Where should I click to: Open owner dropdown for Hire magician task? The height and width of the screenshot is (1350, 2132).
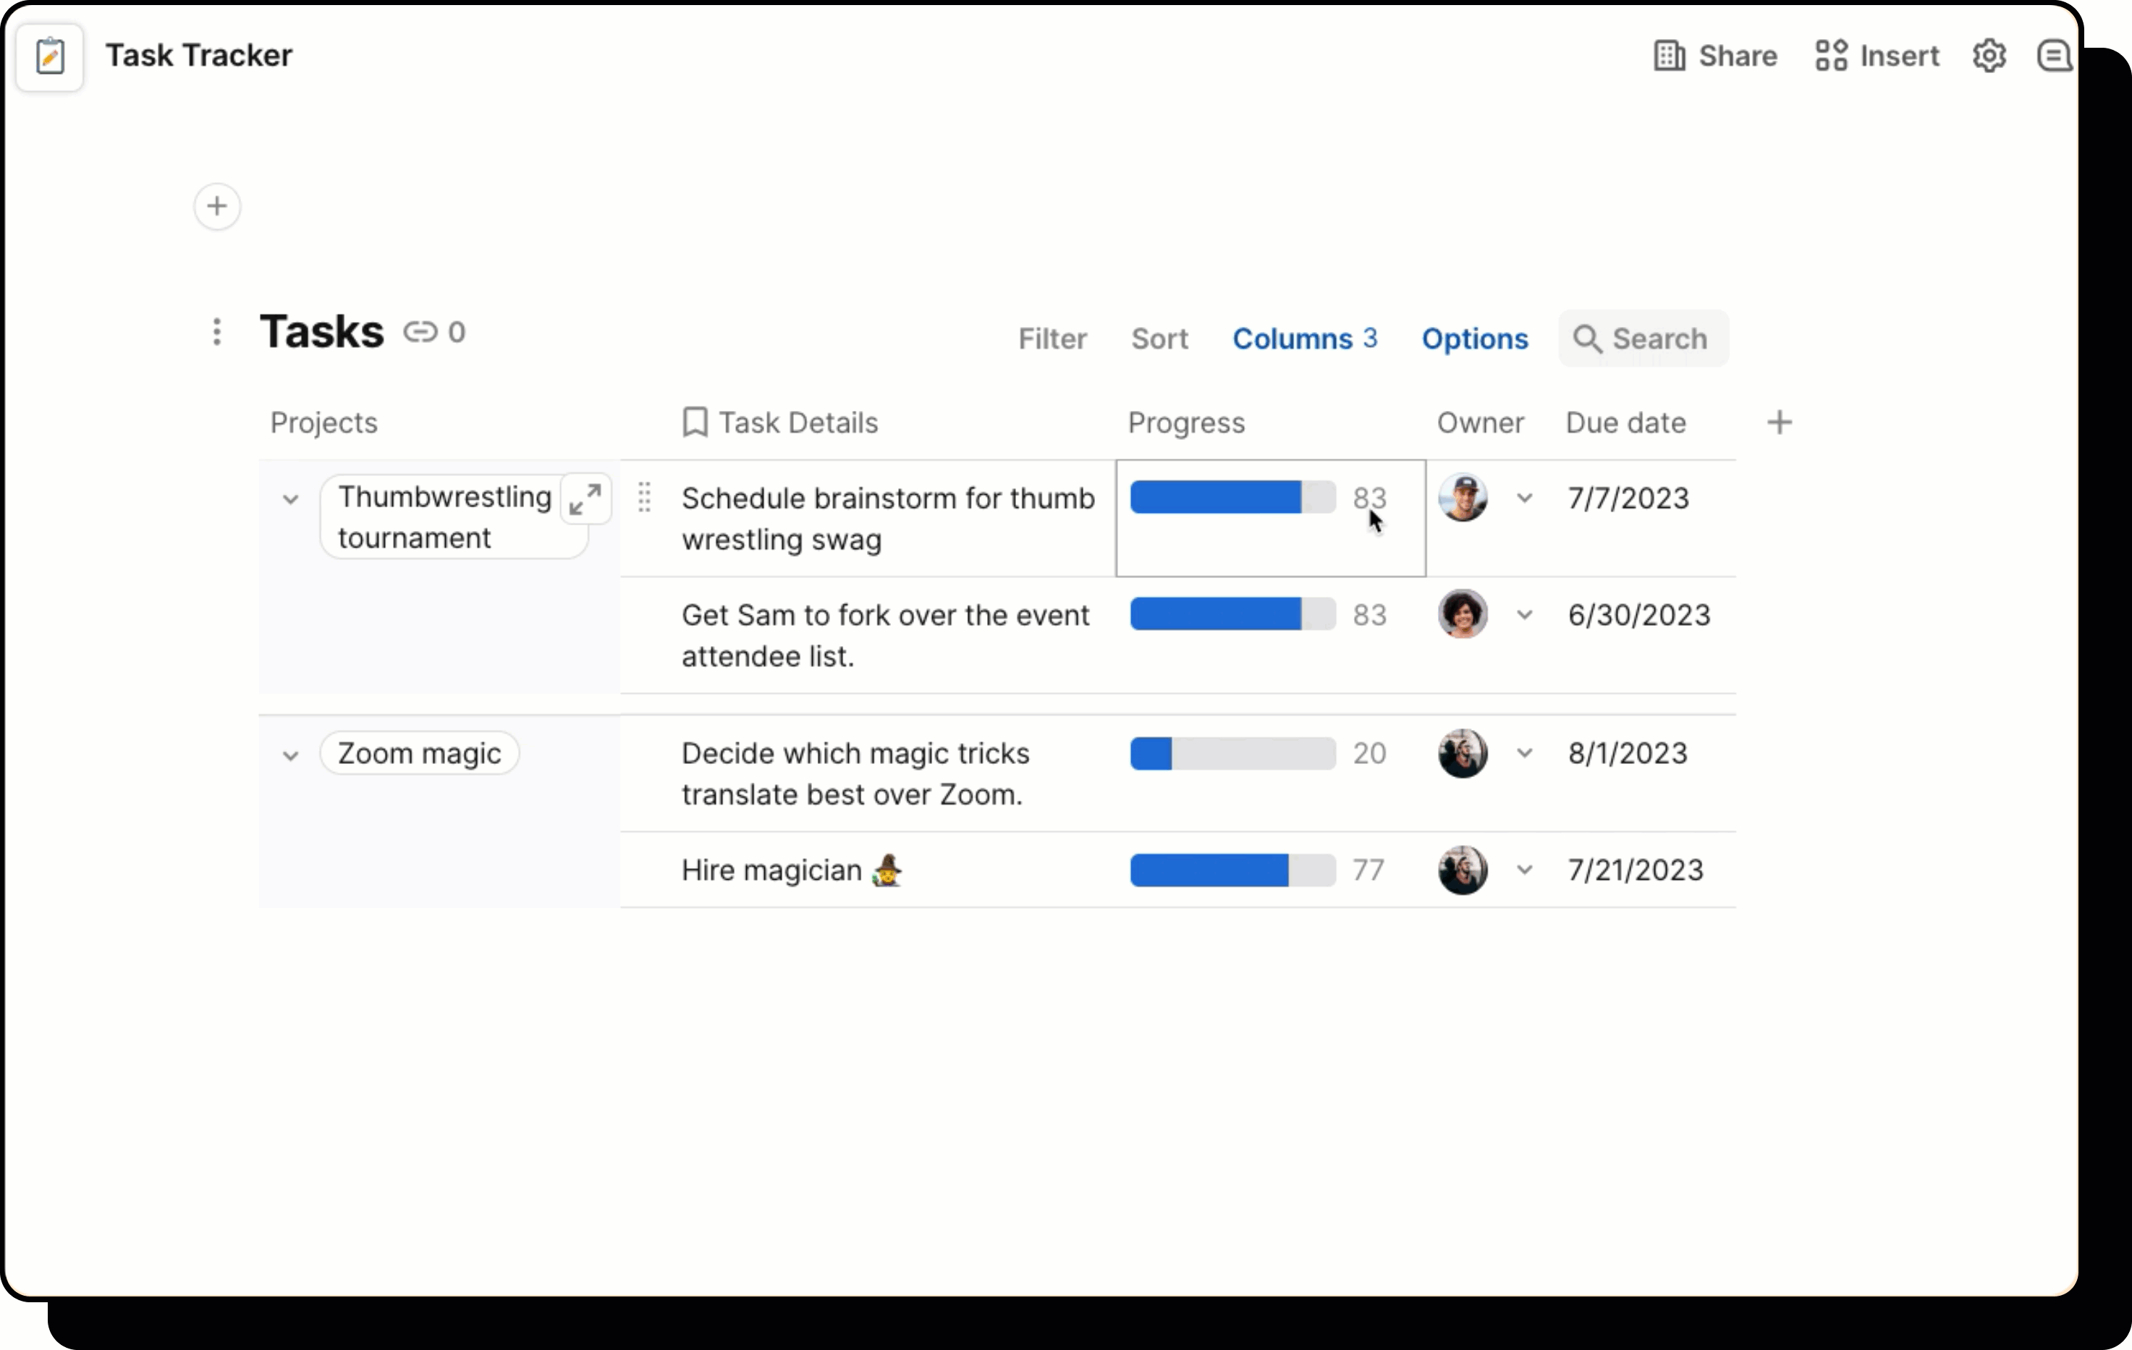point(1526,870)
